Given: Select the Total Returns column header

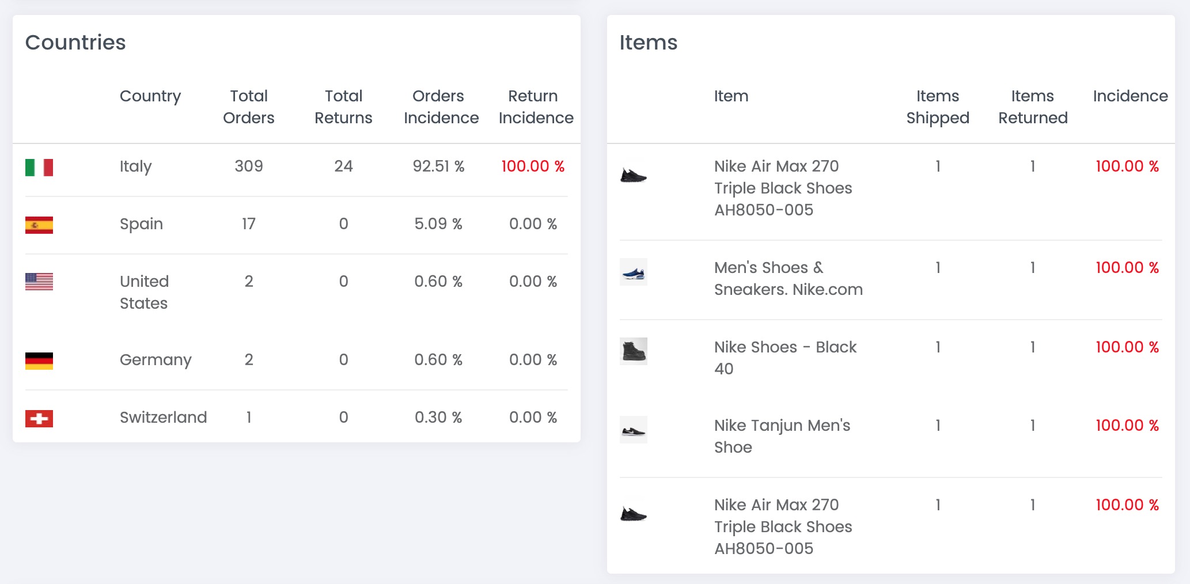Looking at the screenshot, I should coord(343,107).
